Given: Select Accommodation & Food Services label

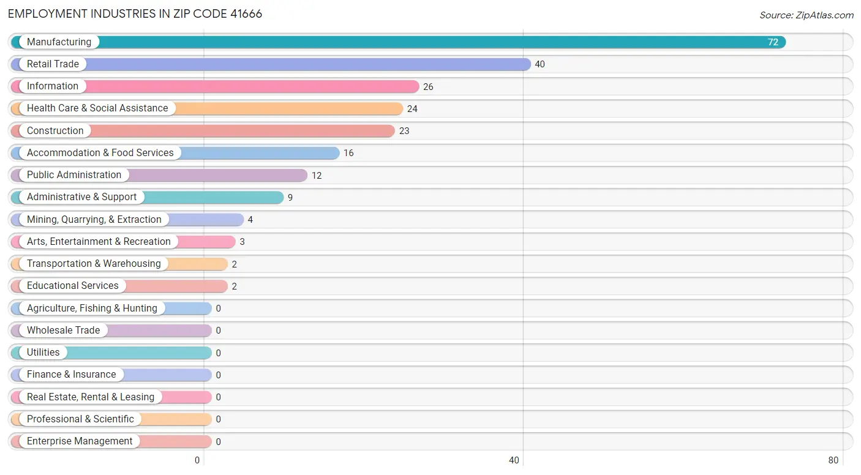Looking at the screenshot, I should point(100,152).
